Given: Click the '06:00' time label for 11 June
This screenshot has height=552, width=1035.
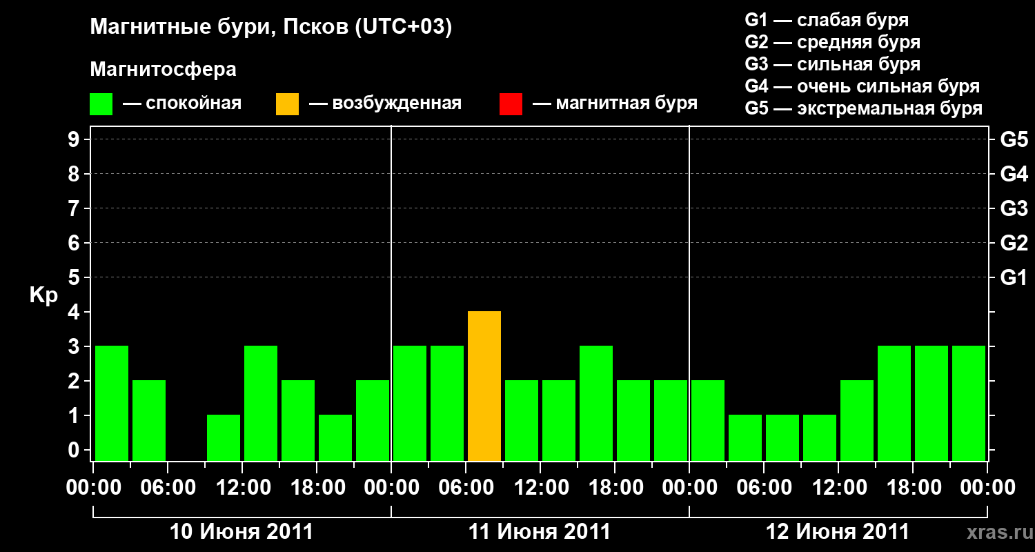Looking at the screenshot, I should pos(466,488).
